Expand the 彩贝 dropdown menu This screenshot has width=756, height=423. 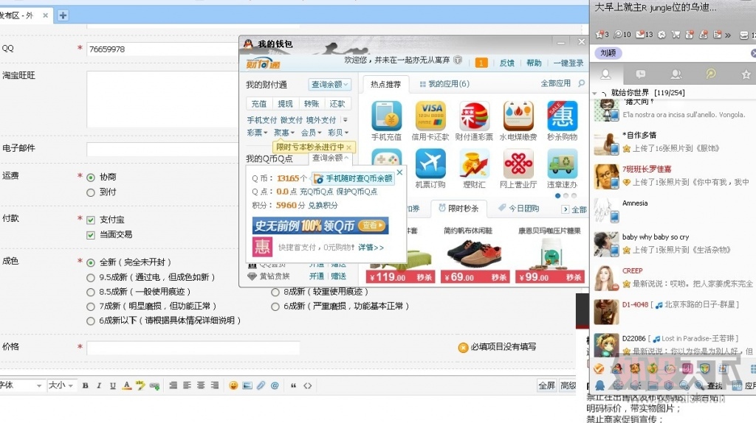click(x=338, y=133)
